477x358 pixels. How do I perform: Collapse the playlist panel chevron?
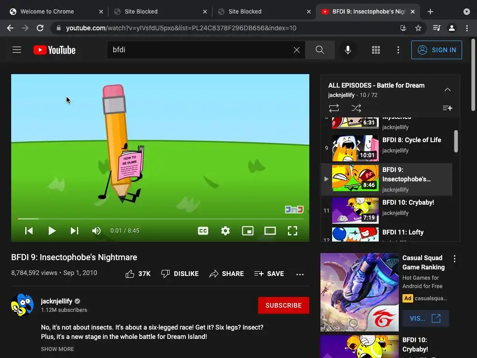(448, 89)
